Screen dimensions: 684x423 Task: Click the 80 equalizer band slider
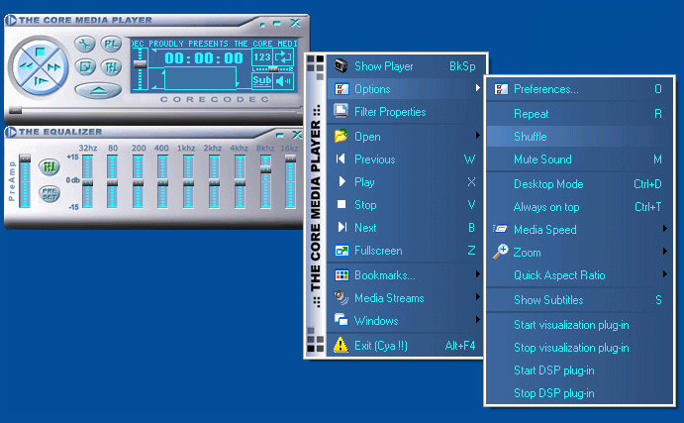point(112,181)
